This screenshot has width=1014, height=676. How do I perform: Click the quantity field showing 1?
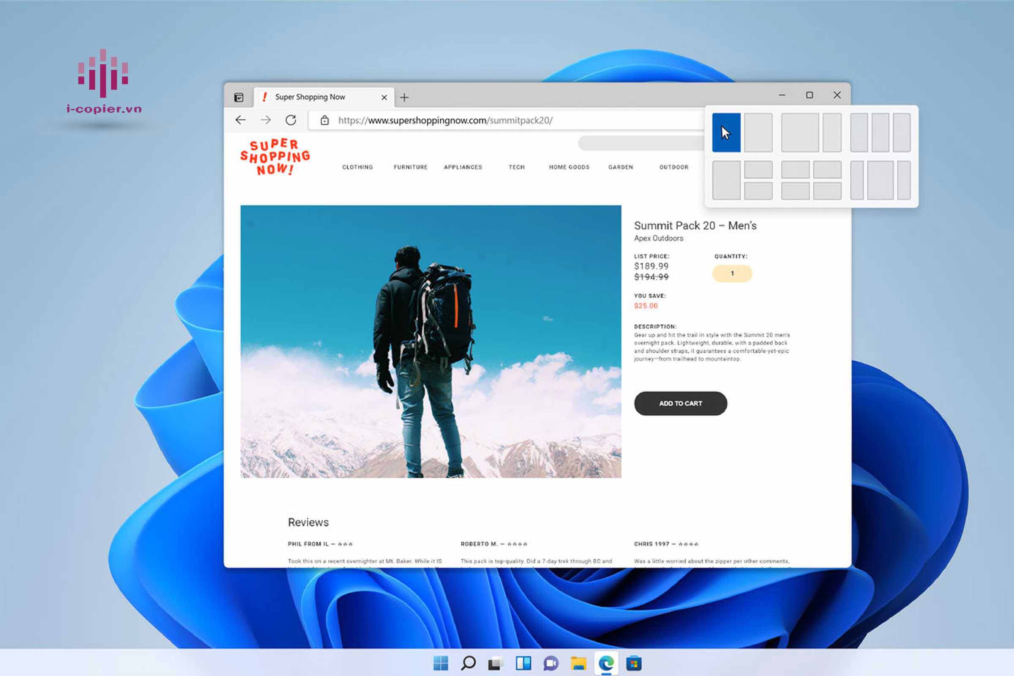point(732,273)
